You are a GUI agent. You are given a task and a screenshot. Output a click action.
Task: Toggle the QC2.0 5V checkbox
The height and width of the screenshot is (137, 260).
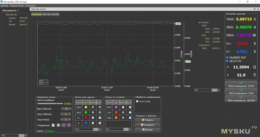pos(227,60)
